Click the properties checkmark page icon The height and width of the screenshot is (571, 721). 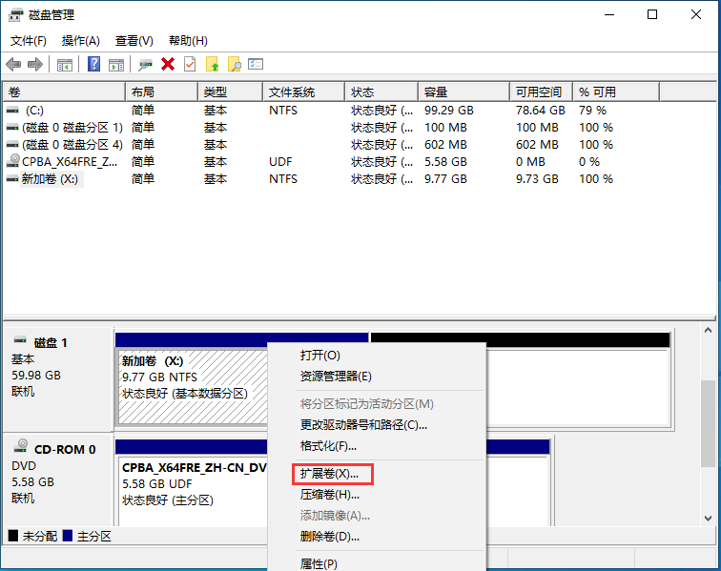tap(190, 65)
